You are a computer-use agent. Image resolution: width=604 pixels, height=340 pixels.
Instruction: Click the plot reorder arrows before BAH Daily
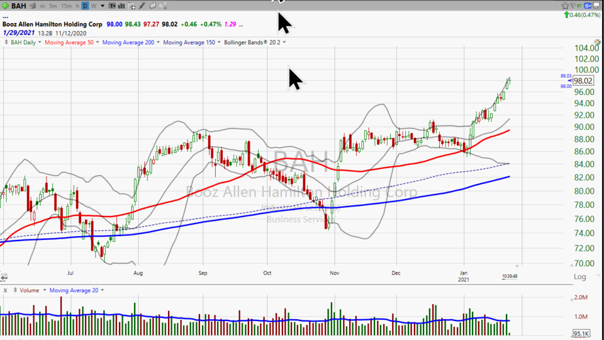pyautogui.click(x=6, y=42)
